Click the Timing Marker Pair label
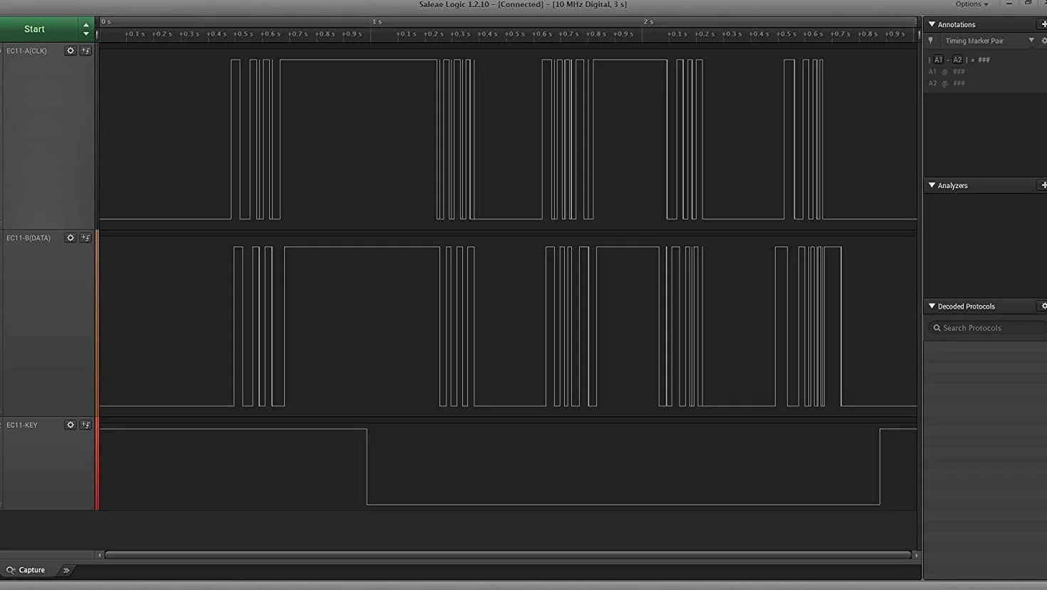The height and width of the screenshot is (590, 1047). point(974,41)
